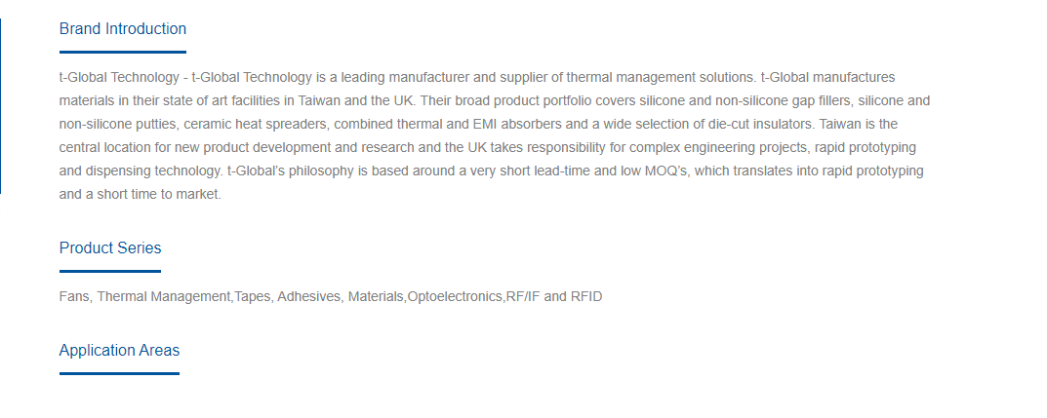The image size is (1047, 418).
Task: Click the final line 'and a short time to market.'
Action: point(141,195)
